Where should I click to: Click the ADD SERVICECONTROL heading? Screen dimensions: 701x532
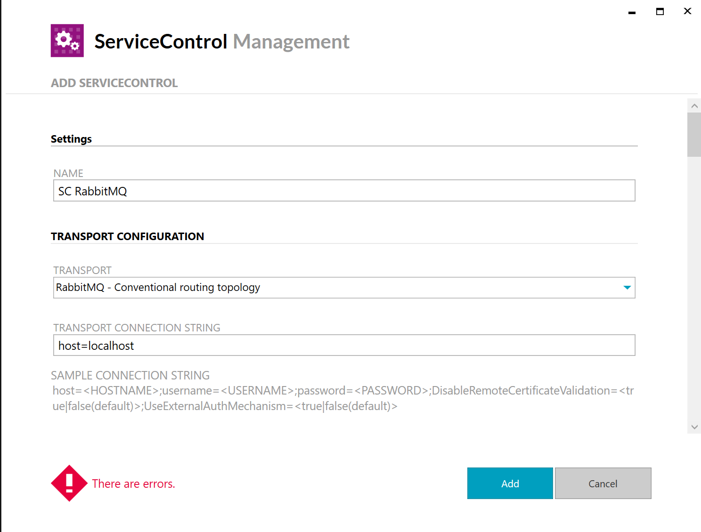[x=114, y=83]
